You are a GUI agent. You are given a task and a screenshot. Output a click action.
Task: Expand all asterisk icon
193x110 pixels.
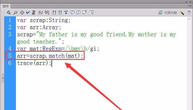[66, 12]
